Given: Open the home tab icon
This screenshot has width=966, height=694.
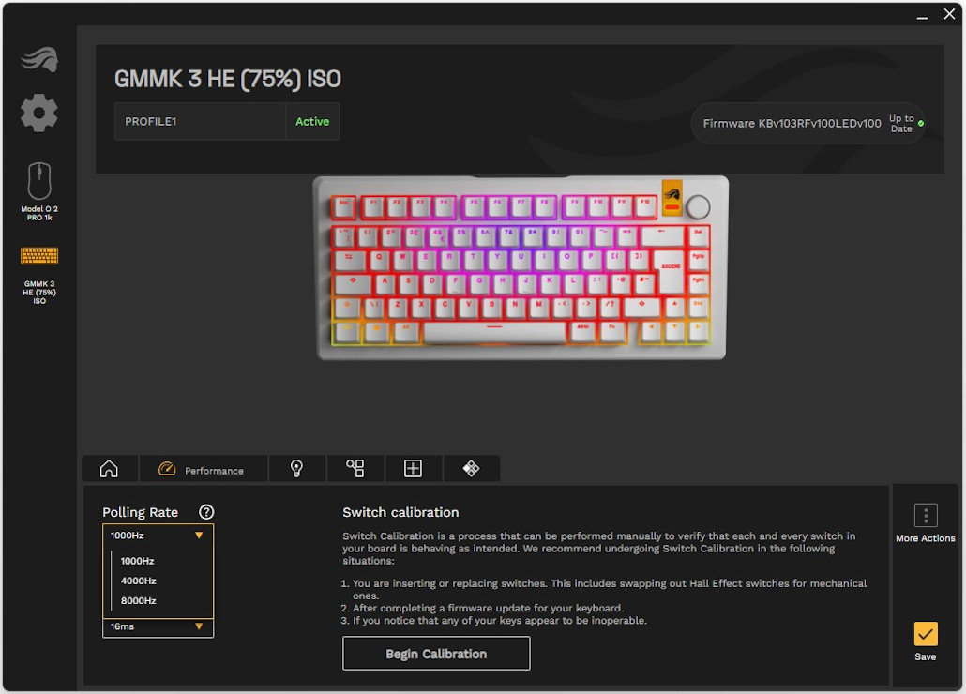Looking at the screenshot, I should click(109, 469).
